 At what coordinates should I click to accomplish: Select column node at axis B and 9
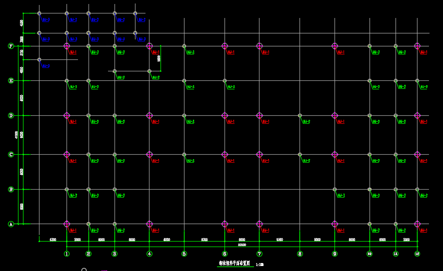tap(334, 189)
